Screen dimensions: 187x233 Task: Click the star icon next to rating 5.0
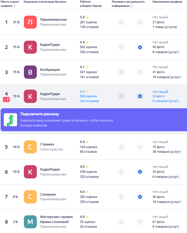87,17
